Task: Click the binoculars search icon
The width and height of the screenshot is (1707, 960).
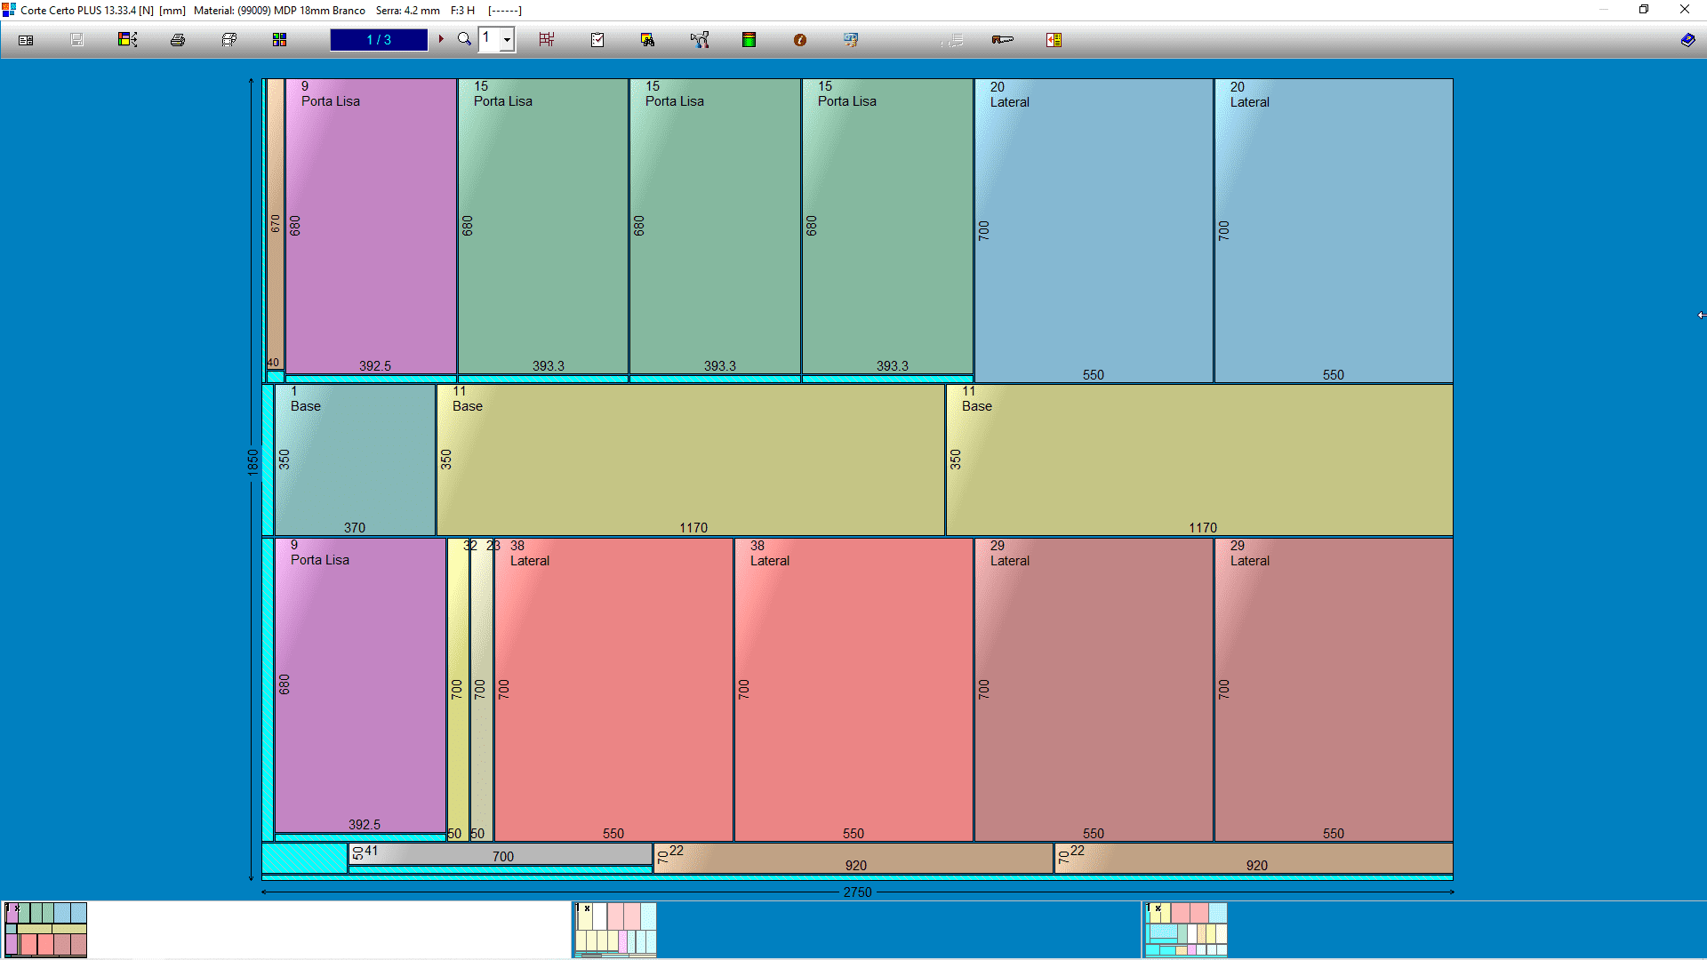Action: point(647,40)
